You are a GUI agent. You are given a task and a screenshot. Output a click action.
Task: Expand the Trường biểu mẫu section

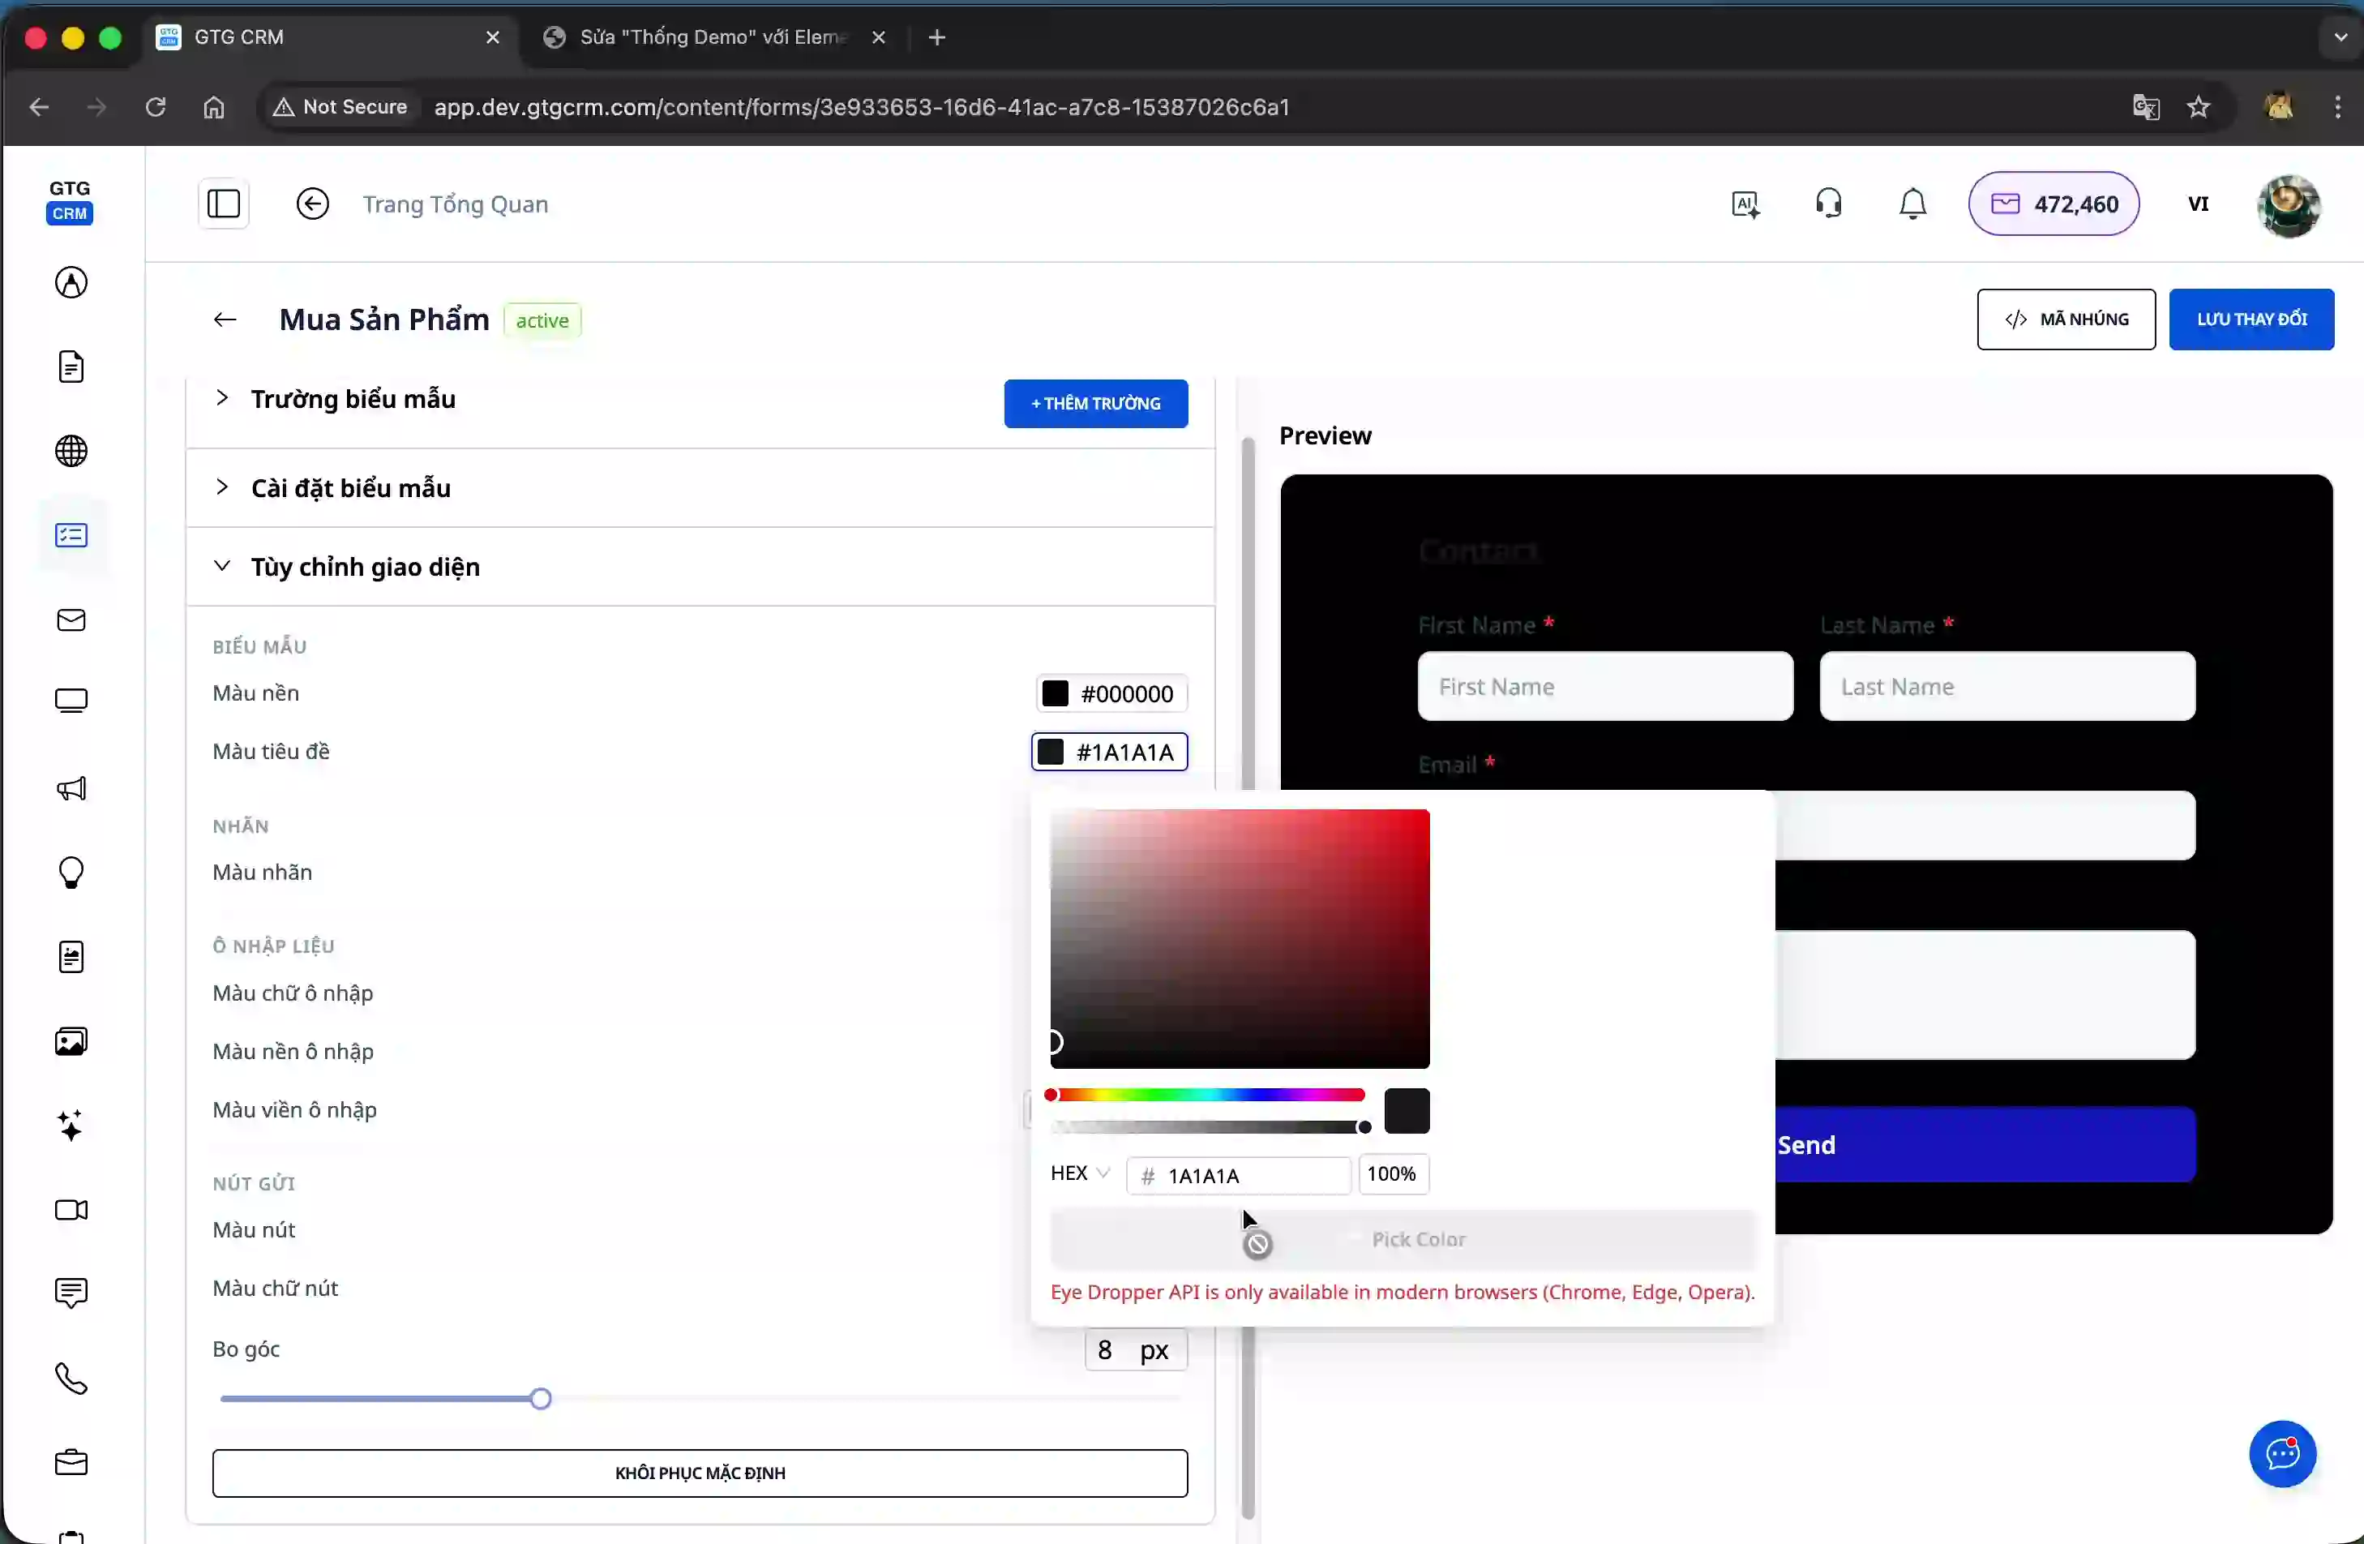pos(353,400)
